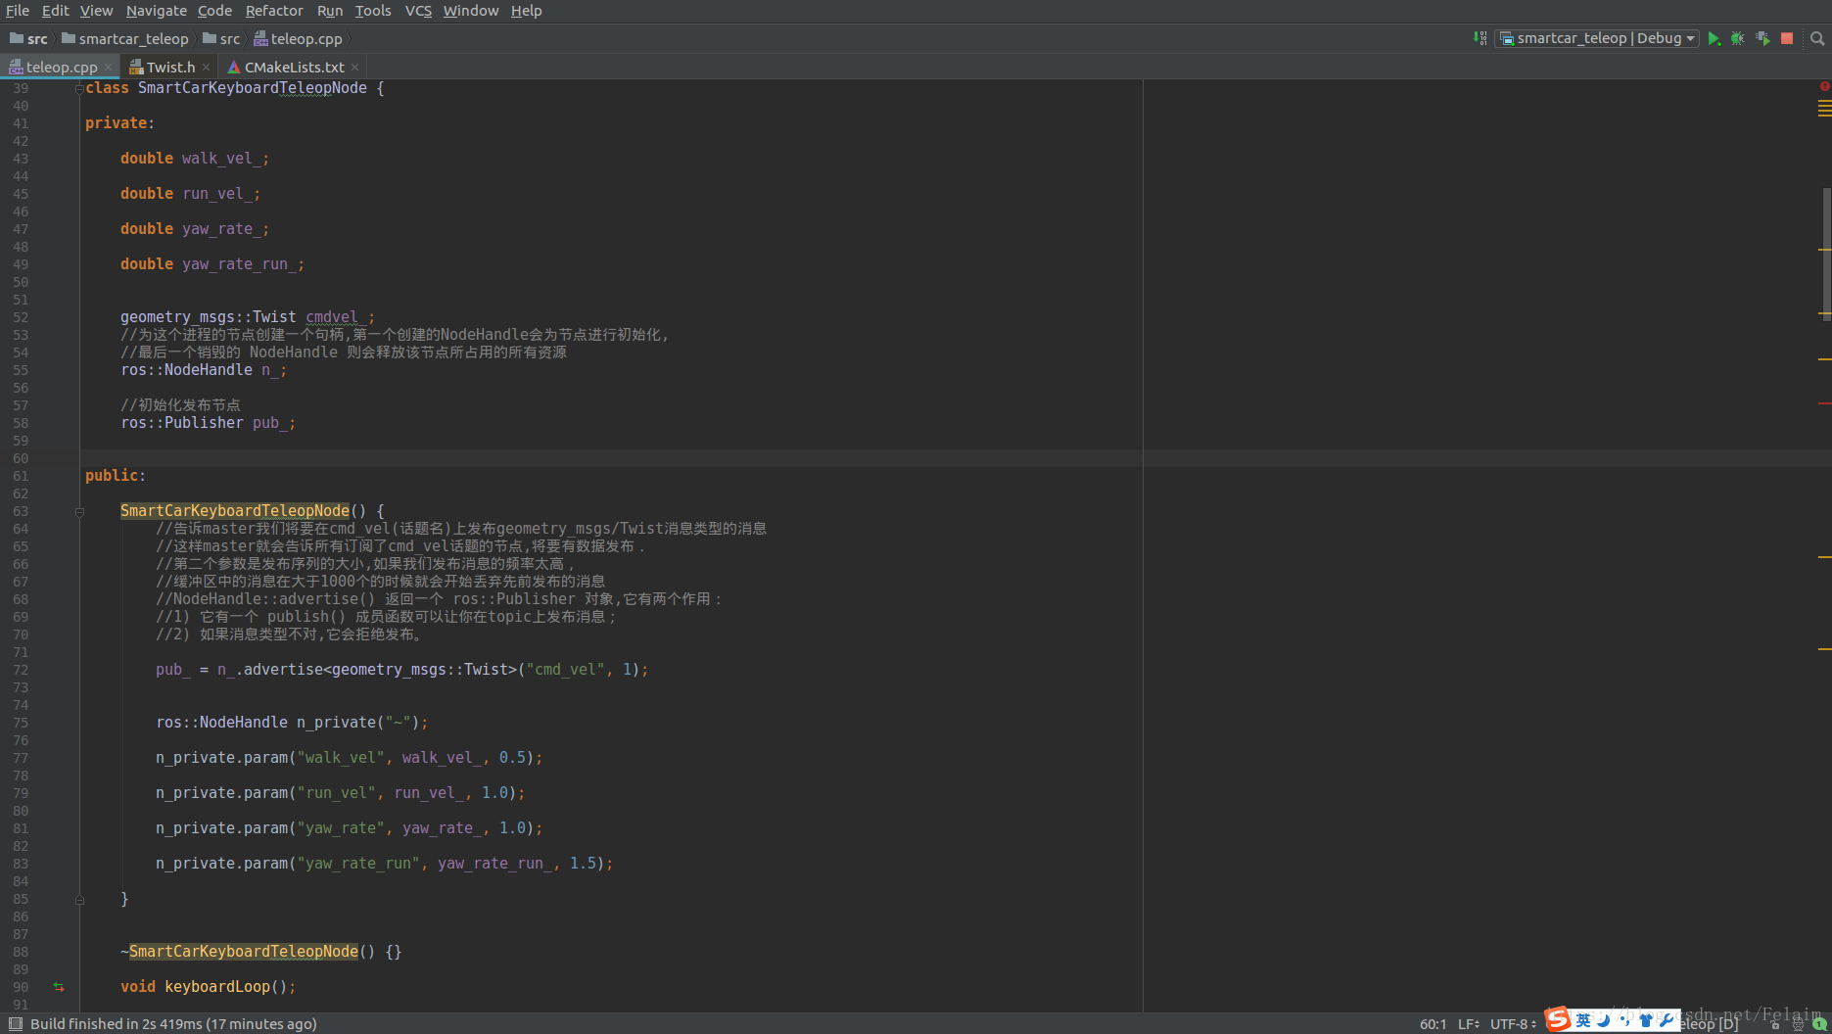Click Sogou punctuation toggle icon
This screenshot has width=1832, height=1034.
tap(1624, 1020)
